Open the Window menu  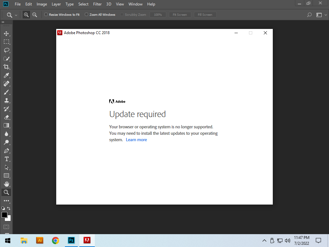[x=135, y=4]
